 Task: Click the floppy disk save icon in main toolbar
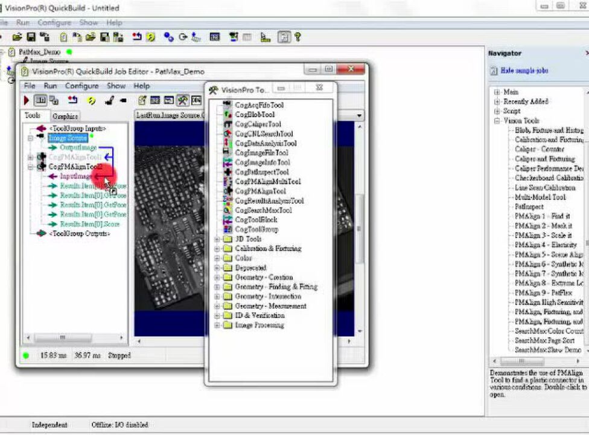pyautogui.click(x=31, y=37)
